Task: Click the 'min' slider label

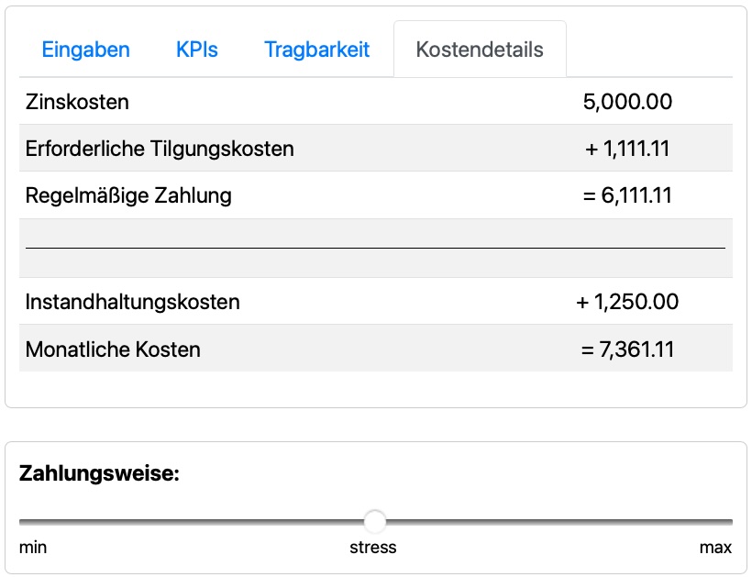Action: [33, 548]
